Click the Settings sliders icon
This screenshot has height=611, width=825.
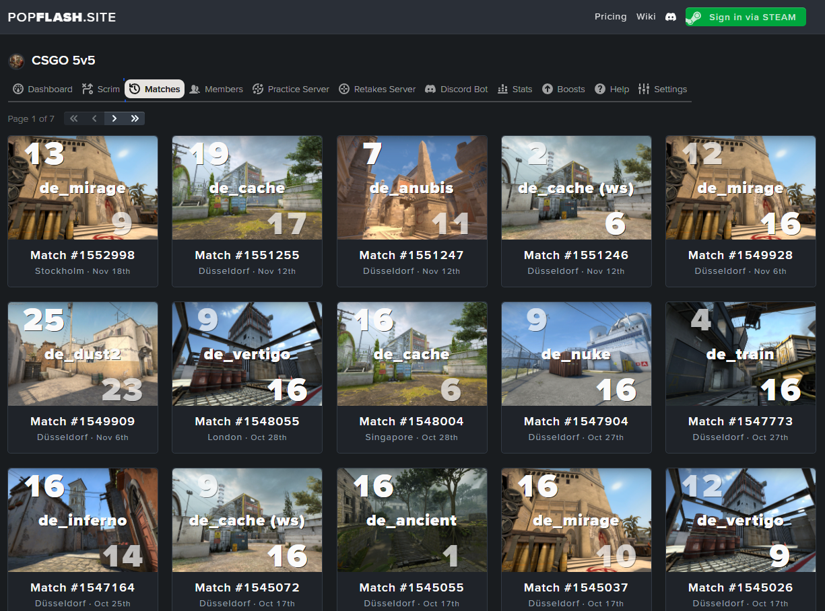click(x=644, y=89)
